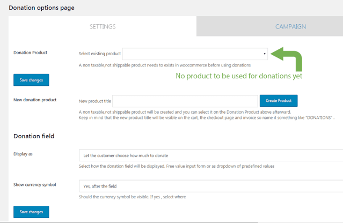The height and width of the screenshot is (223, 343).
Task: Click Save changes below Show currency symbol
Action: (x=31, y=212)
